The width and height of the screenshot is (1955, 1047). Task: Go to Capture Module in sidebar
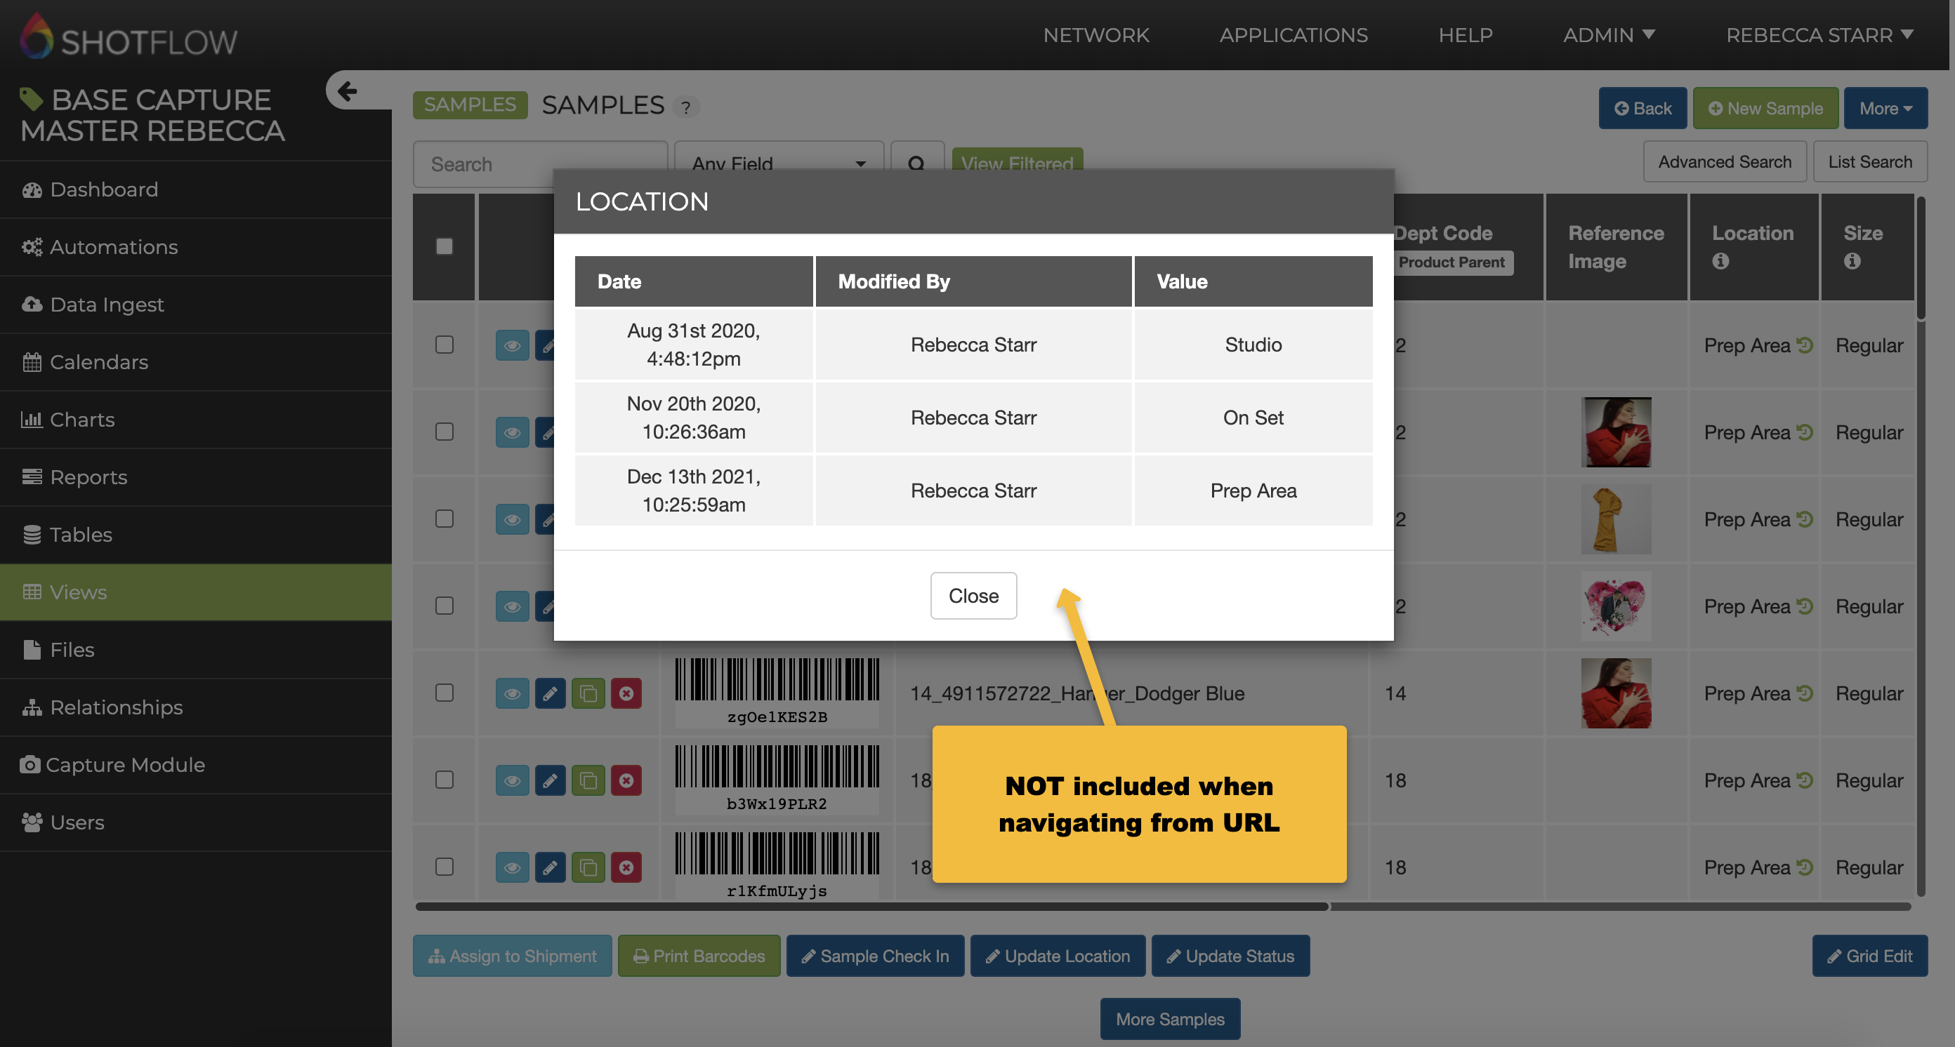[x=125, y=764]
